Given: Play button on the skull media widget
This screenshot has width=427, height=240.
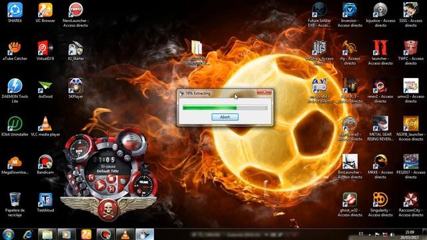Looking at the screenshot, I should click(x=100, y=185).
